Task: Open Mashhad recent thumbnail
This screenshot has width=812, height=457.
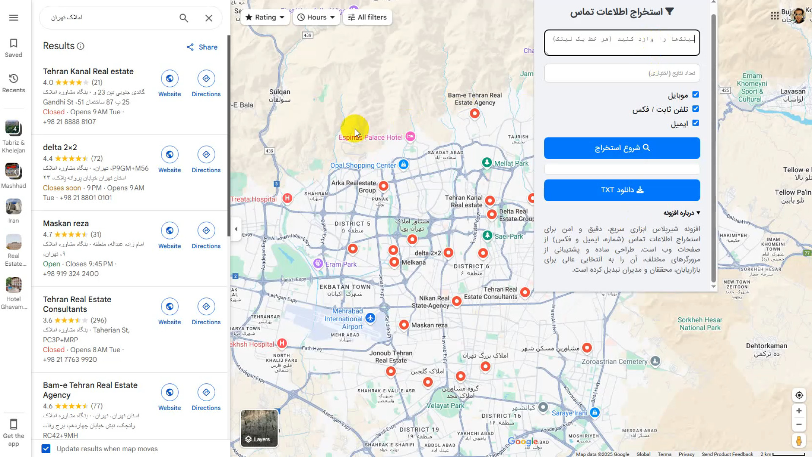Action: click(x=14, y=171)
